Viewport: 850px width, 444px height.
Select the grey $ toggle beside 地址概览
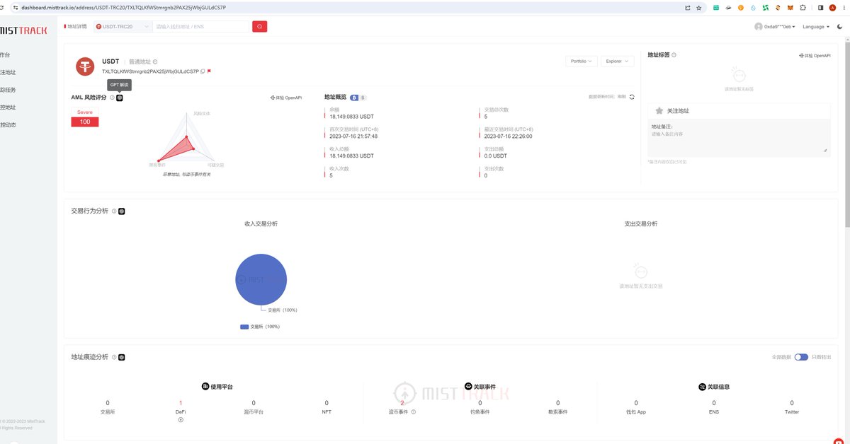coord(363,98)
